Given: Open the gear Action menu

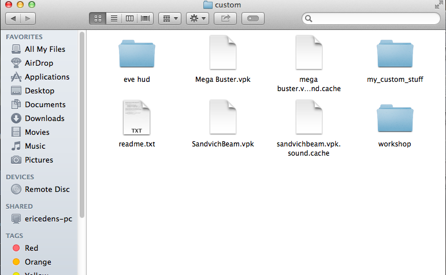Looking at the screenshot, I should [198, 18].
